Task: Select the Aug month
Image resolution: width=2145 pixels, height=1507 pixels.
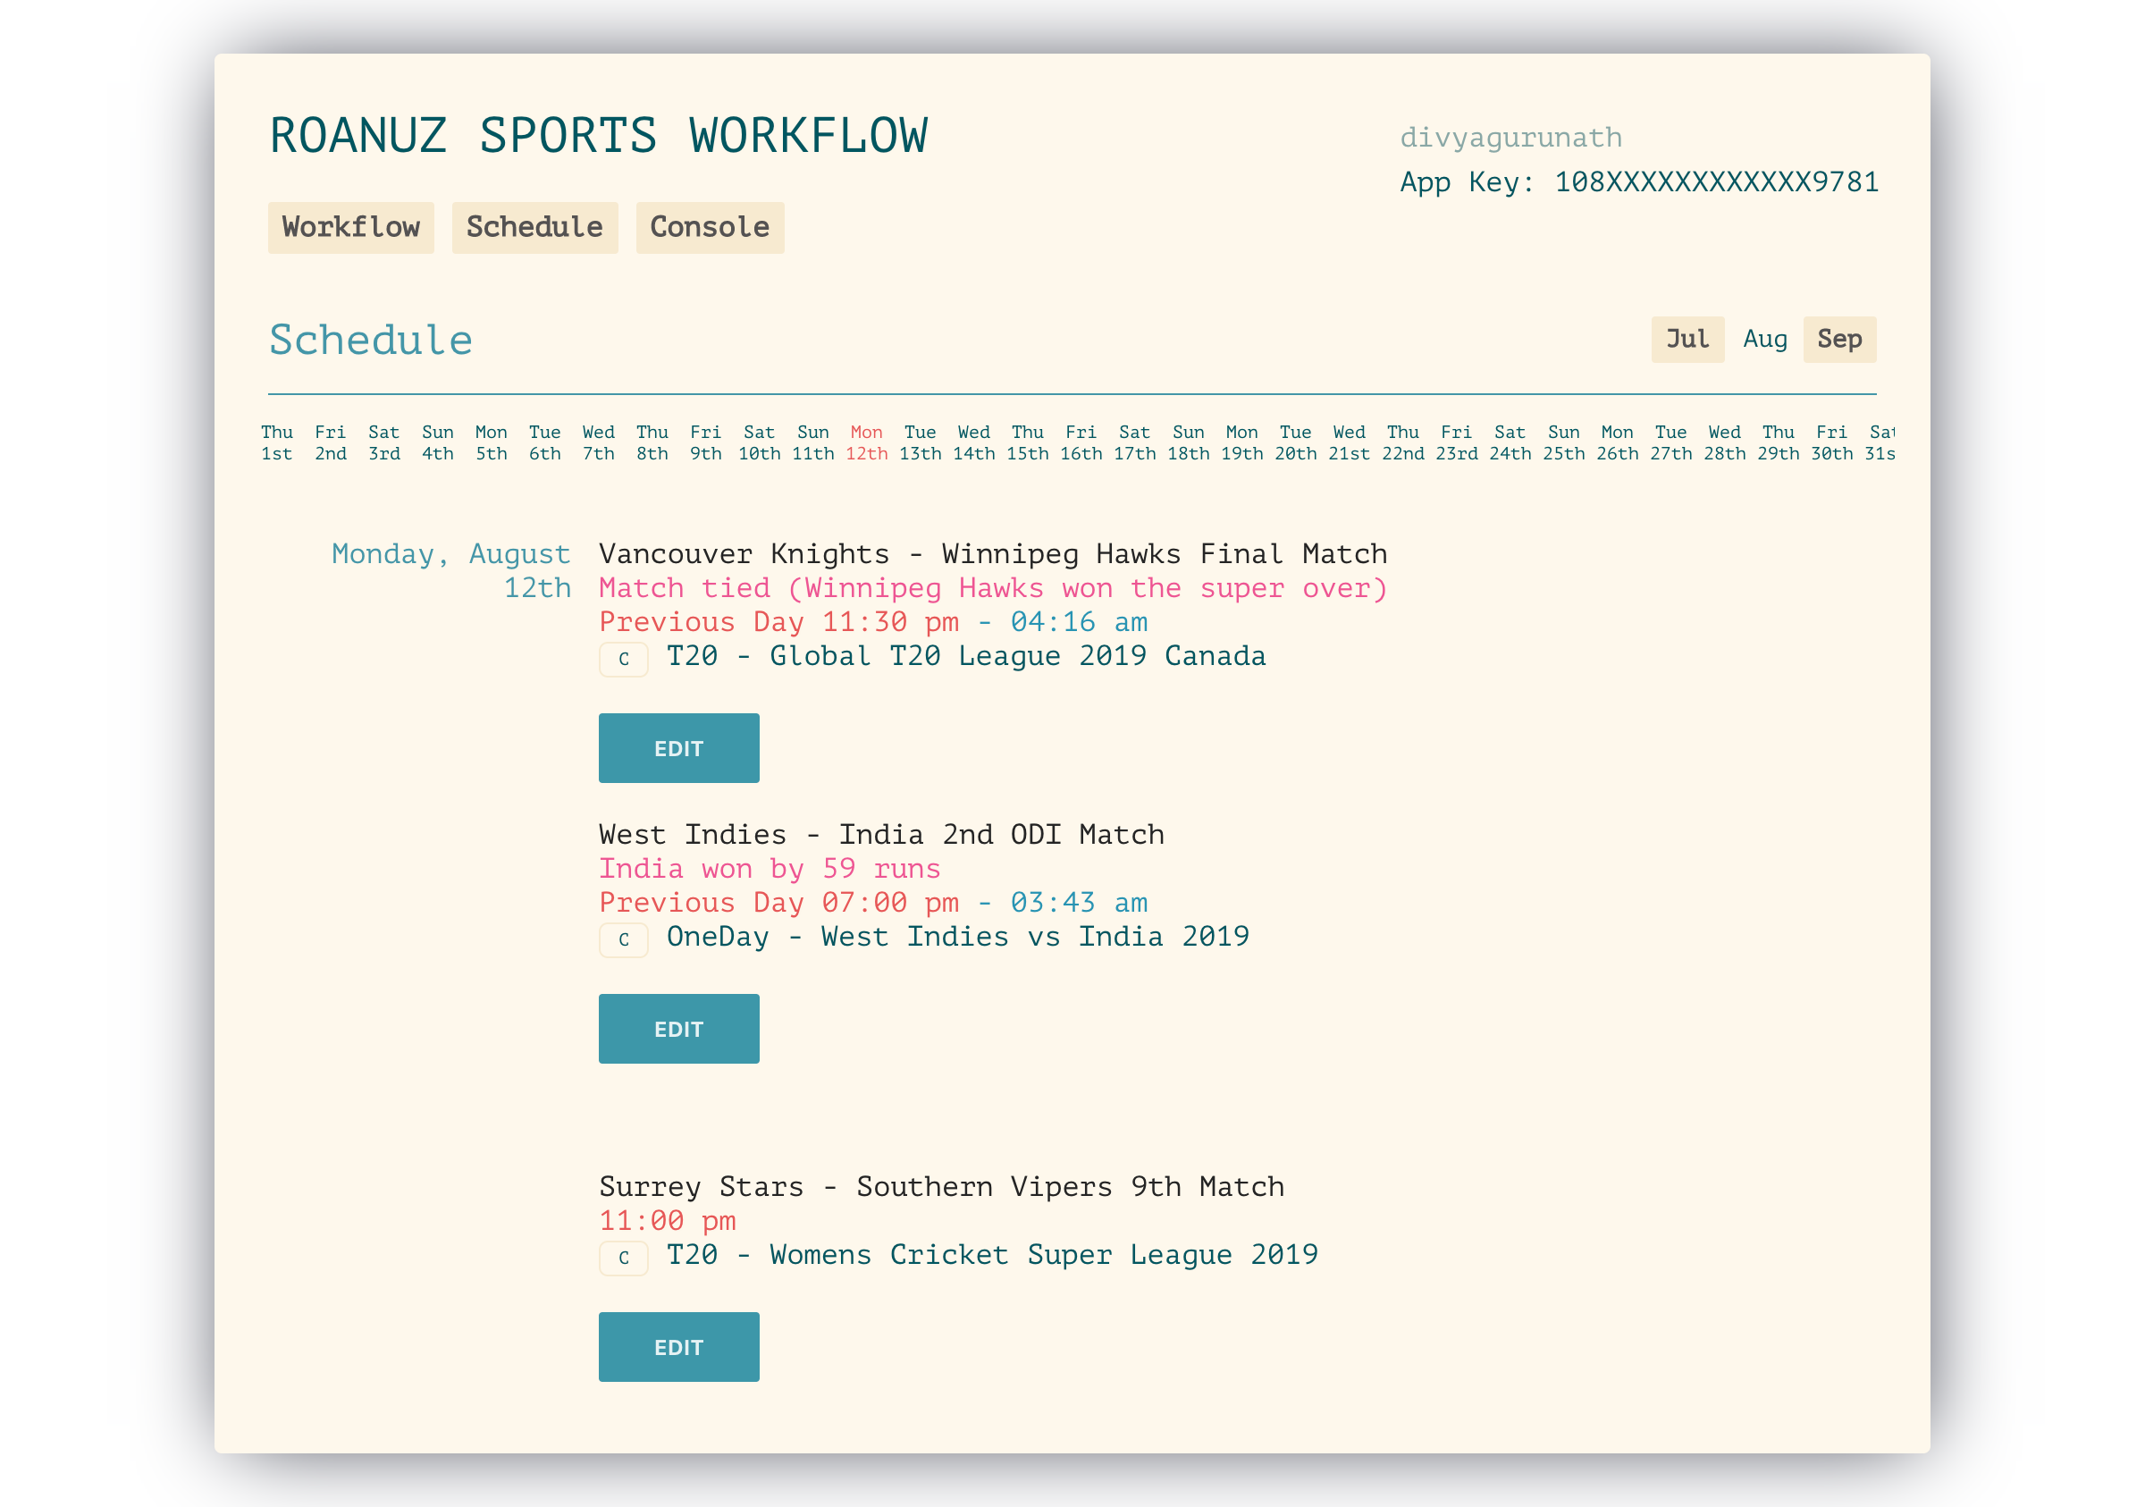Action: click(1765, 339)
